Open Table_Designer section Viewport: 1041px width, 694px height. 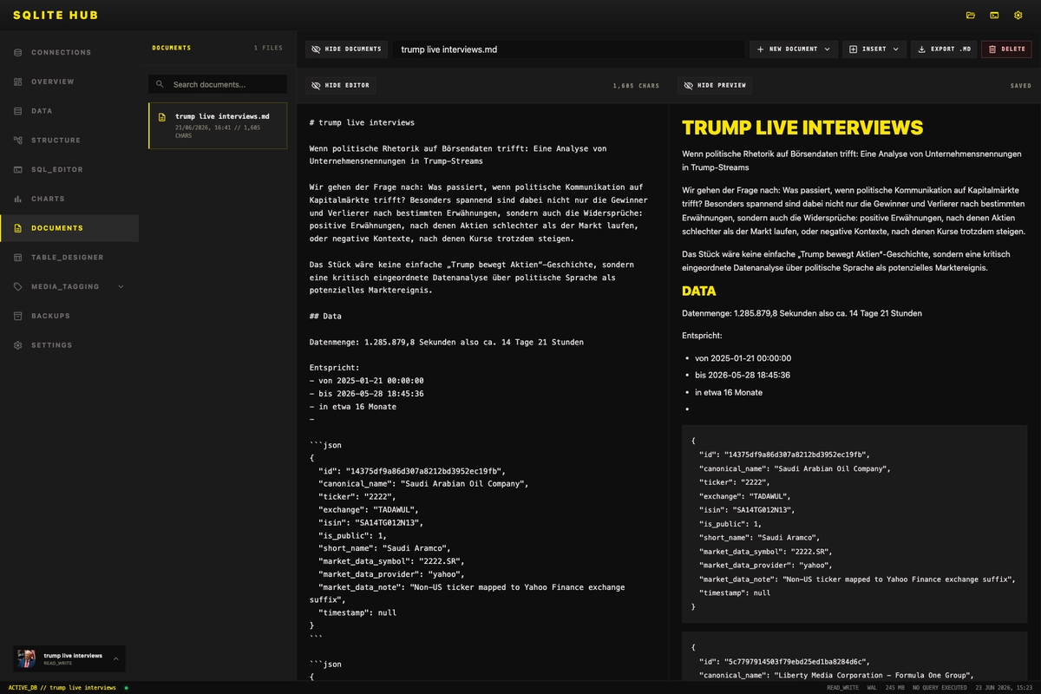69,257
